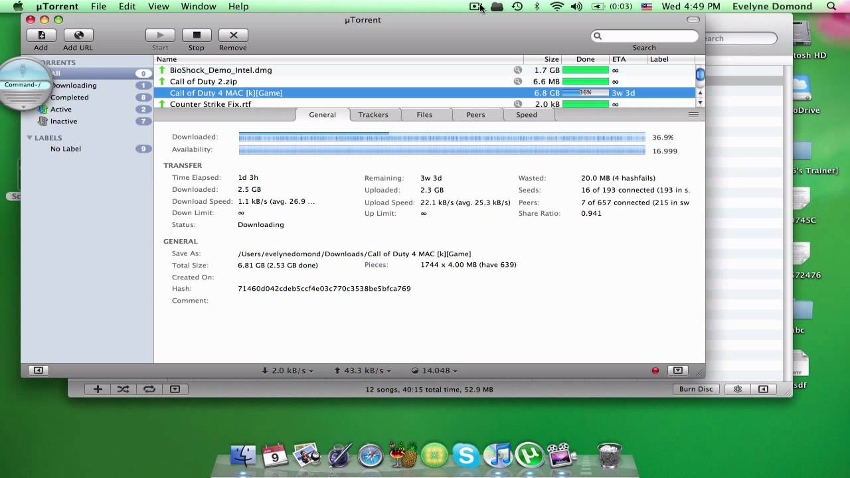The height and width of the screenshot is (478, 850).
Task: Click the 36% progress bar of Call of Duty 4
Action: point(586,93)
